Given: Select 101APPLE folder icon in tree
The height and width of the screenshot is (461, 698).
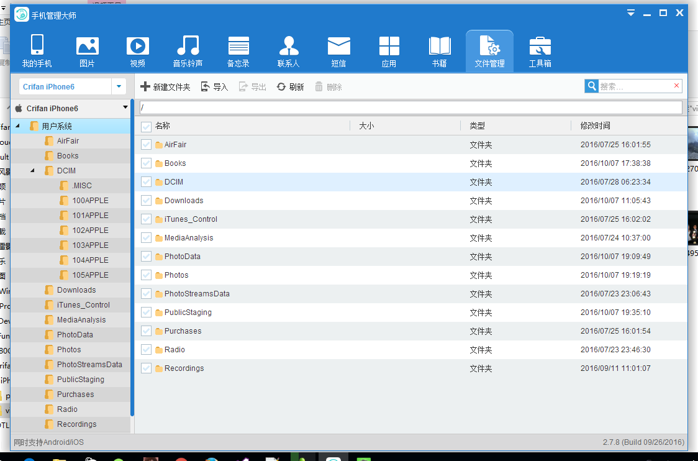Looking at the screenshot, I should pos(64,216).
